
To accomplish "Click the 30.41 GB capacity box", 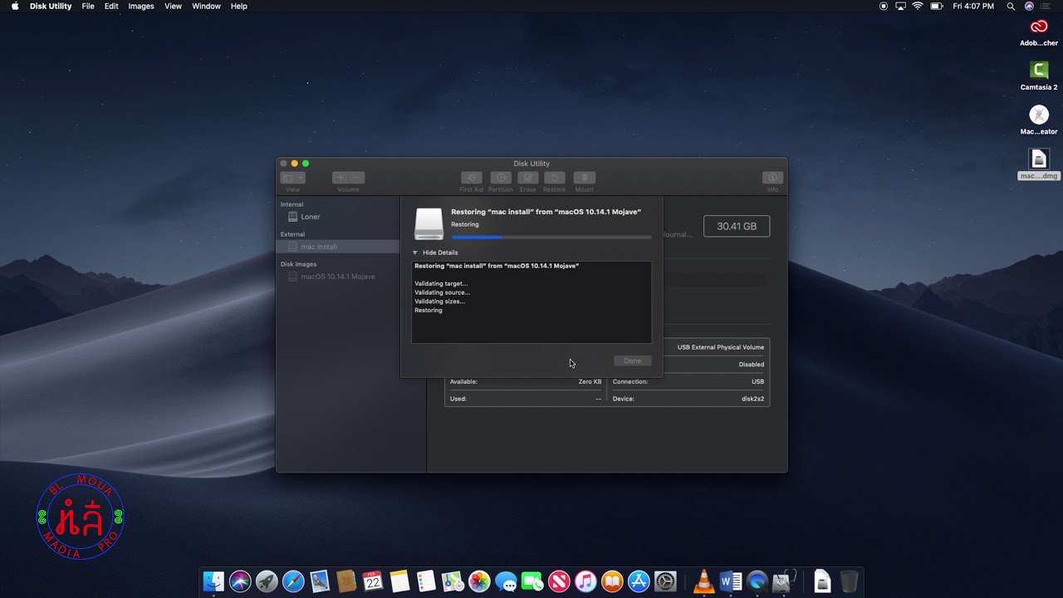I will 737,226.
